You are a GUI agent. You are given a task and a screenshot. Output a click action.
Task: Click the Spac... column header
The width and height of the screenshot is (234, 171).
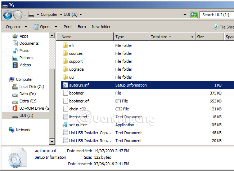[229, 37]
